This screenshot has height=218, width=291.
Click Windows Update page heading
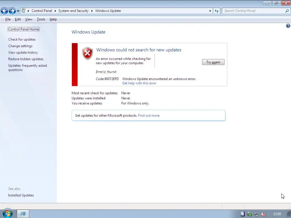click(89, 32)
